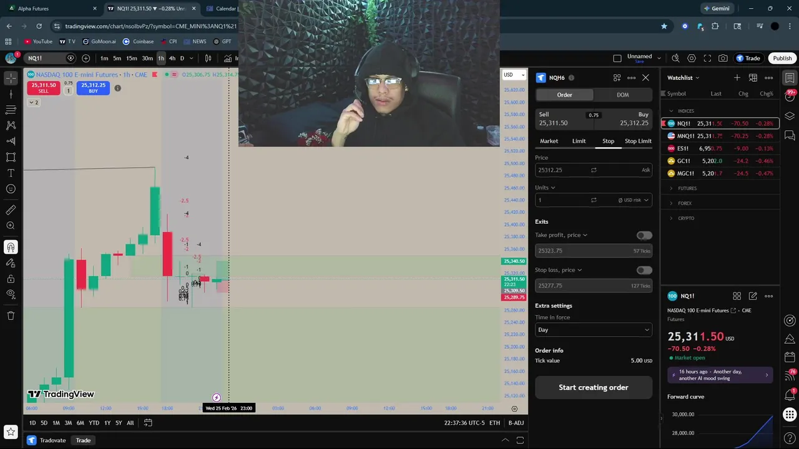Viewport: 799px width, 449px height.
Task: Open favorites star toolbar button
Action: pyautogui.click(x=11, y=432)
